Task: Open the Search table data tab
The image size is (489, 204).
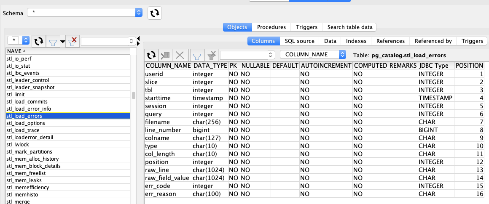Action: 350,27
